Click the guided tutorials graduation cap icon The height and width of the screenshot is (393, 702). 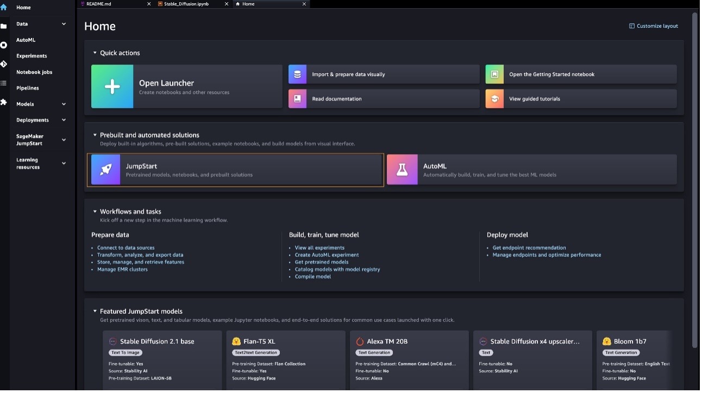tap(494, 99)
